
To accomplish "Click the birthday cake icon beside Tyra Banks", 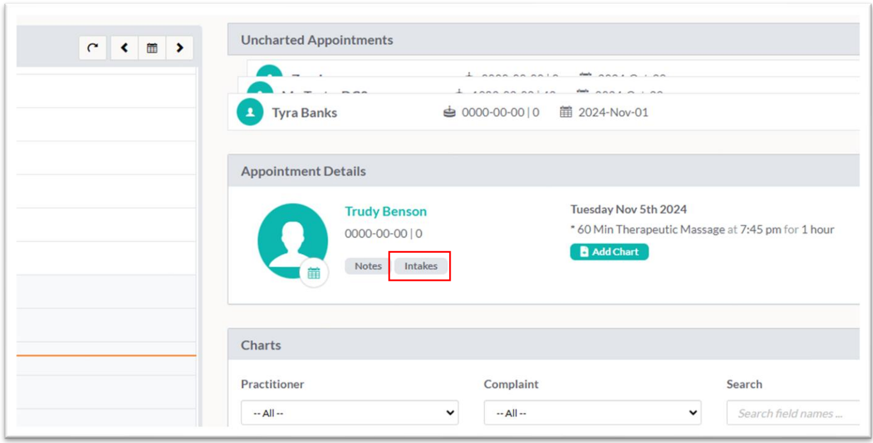I will pyautogui.click(x=450, y=112).
